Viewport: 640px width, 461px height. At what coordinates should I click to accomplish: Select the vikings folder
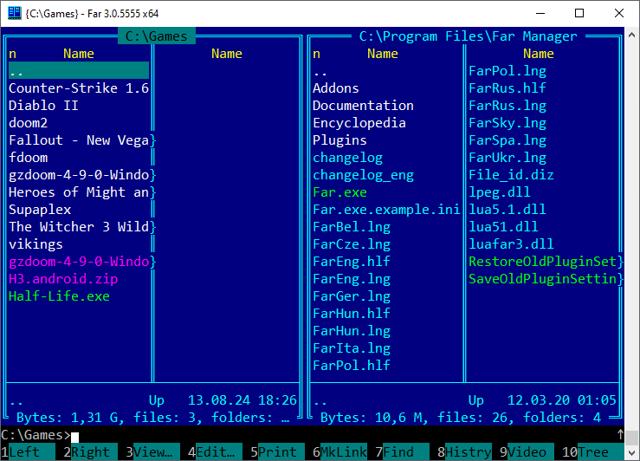36,244
